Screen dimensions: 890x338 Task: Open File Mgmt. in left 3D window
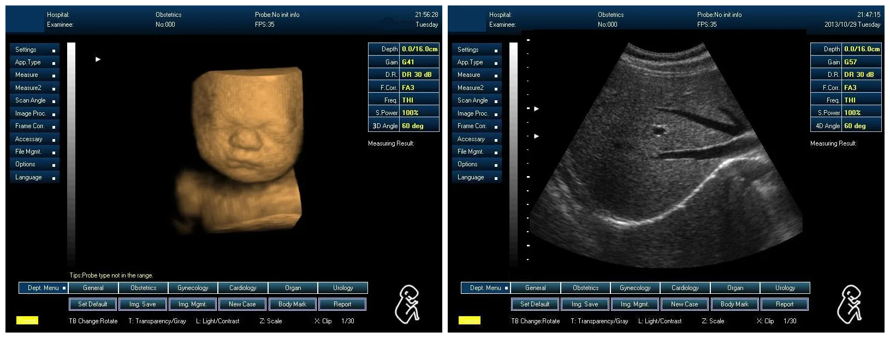coord(34,152)
